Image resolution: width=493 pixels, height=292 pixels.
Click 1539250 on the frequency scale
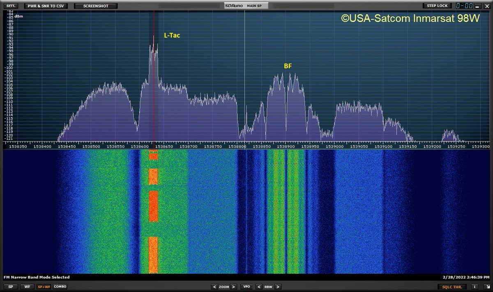(457, 146)
